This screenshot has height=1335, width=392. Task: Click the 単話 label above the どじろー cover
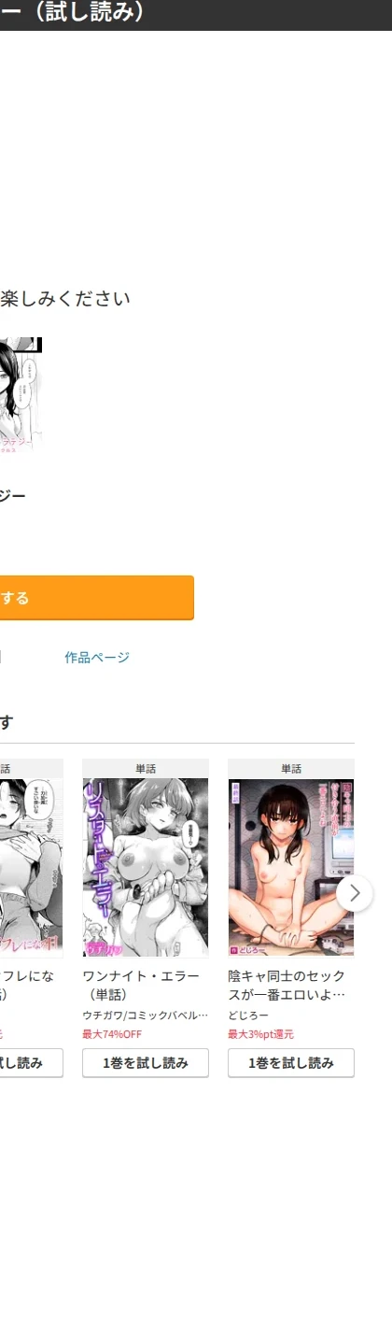point(291,769)
